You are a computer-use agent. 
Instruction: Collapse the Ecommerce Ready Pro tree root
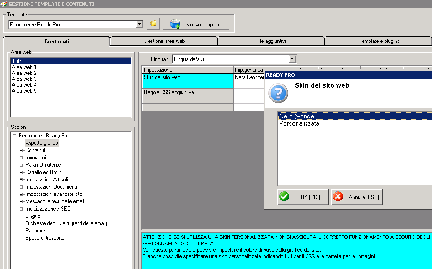pos(14,136)
